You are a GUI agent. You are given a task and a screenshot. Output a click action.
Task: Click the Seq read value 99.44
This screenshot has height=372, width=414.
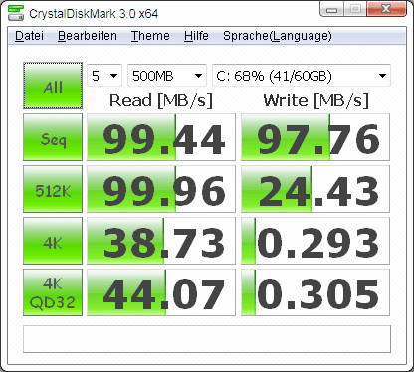[x=161, y=137]
